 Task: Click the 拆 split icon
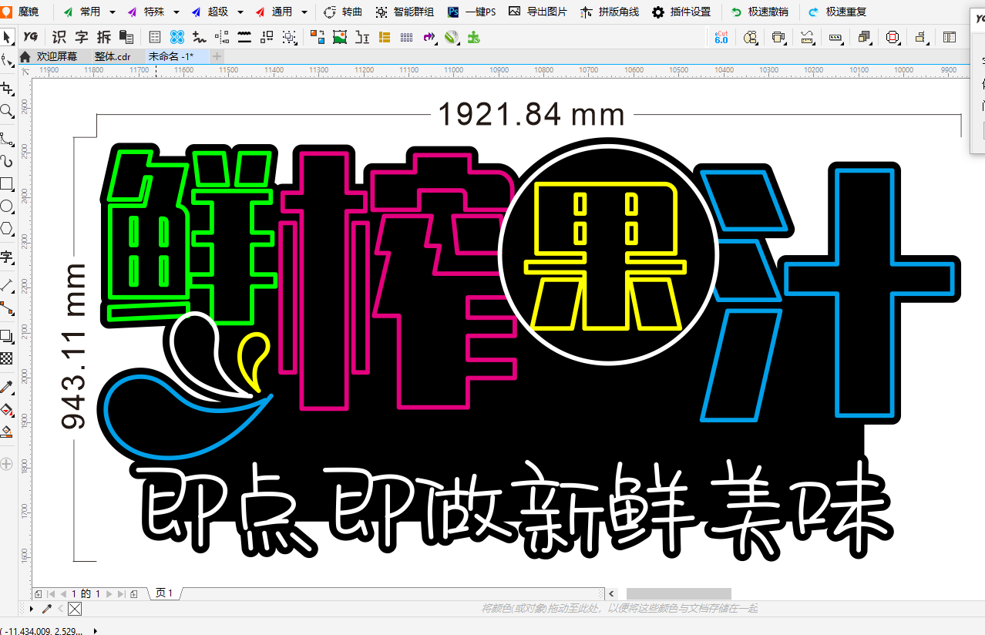pyautogui.click(x=104, y=36)
